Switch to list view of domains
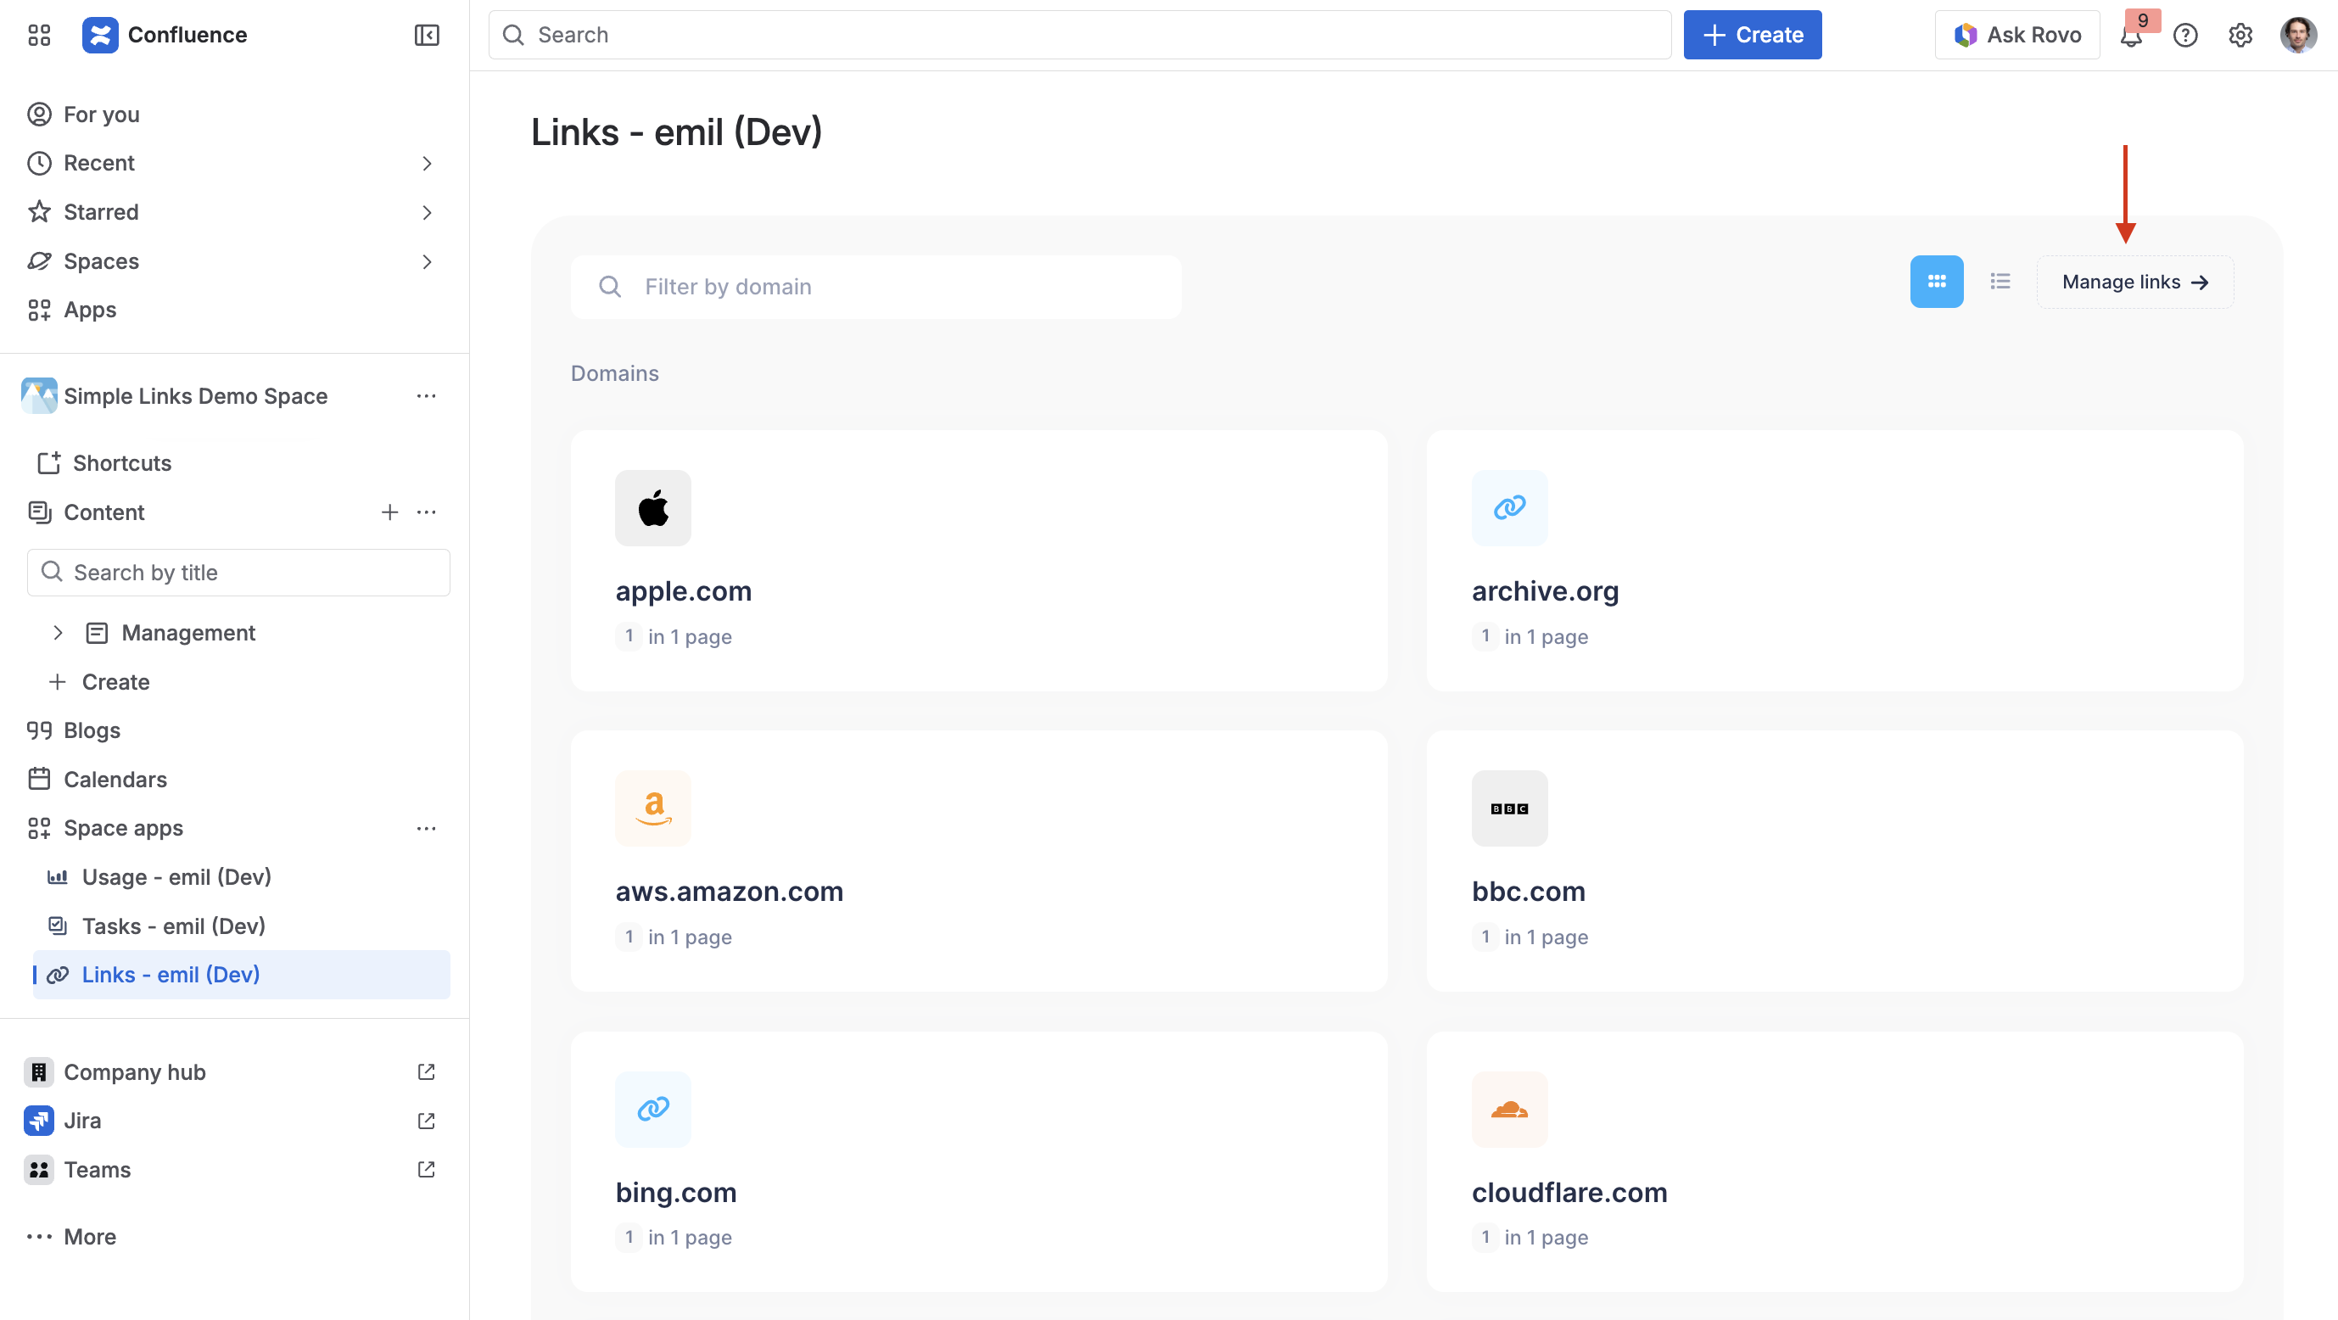The height and width of the screenshot is (1320, 2338). click(2000, 282)
